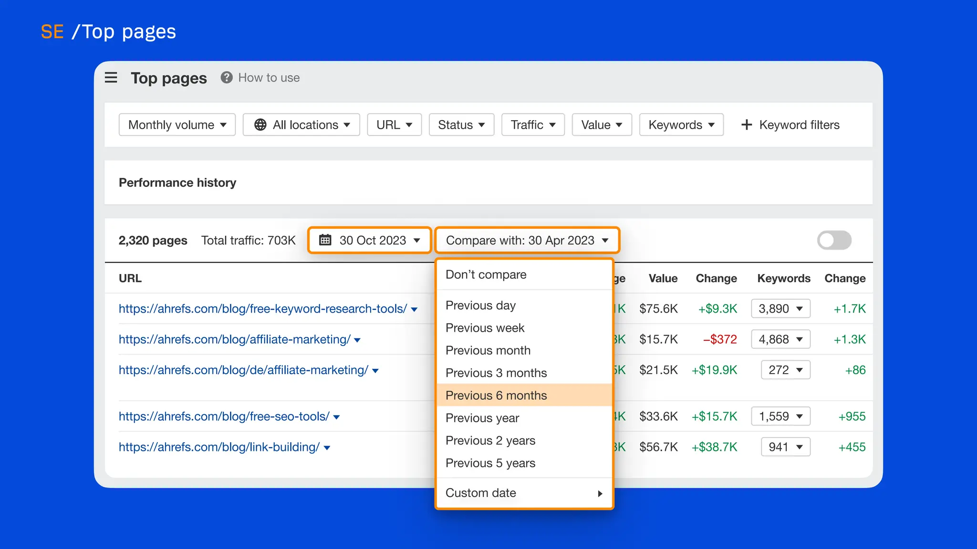Click the +1.7K keywords change cell
The height and width of the screenshot is (549, 977).
pyautogui.click(x=850, y=309)
